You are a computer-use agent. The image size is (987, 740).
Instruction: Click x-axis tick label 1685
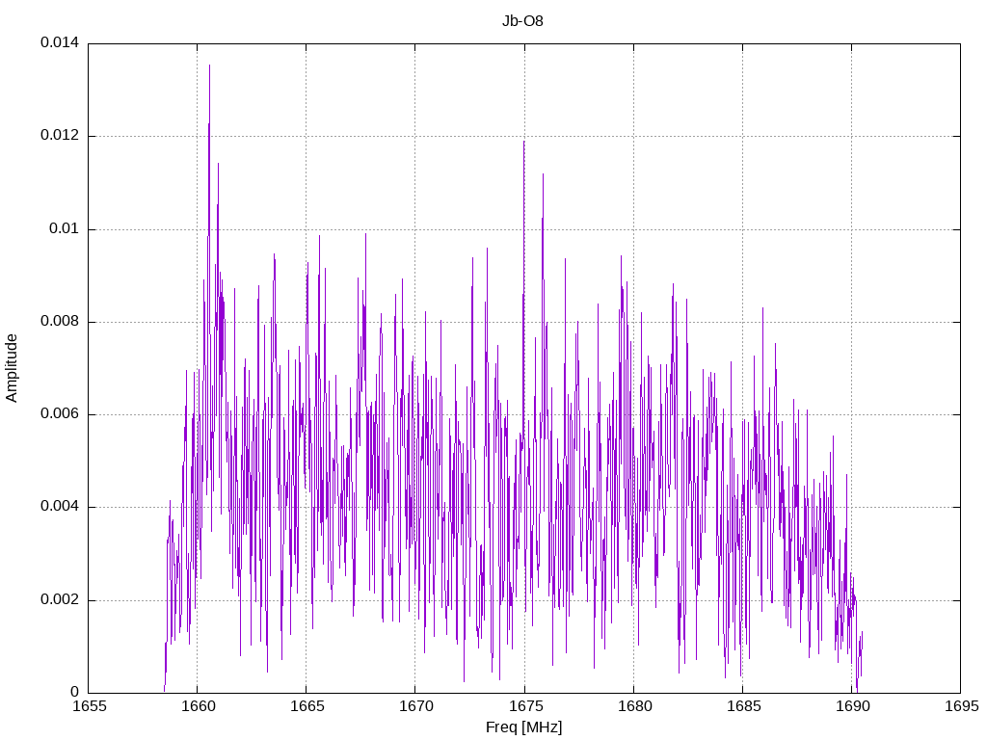click(x=743, y=706)
